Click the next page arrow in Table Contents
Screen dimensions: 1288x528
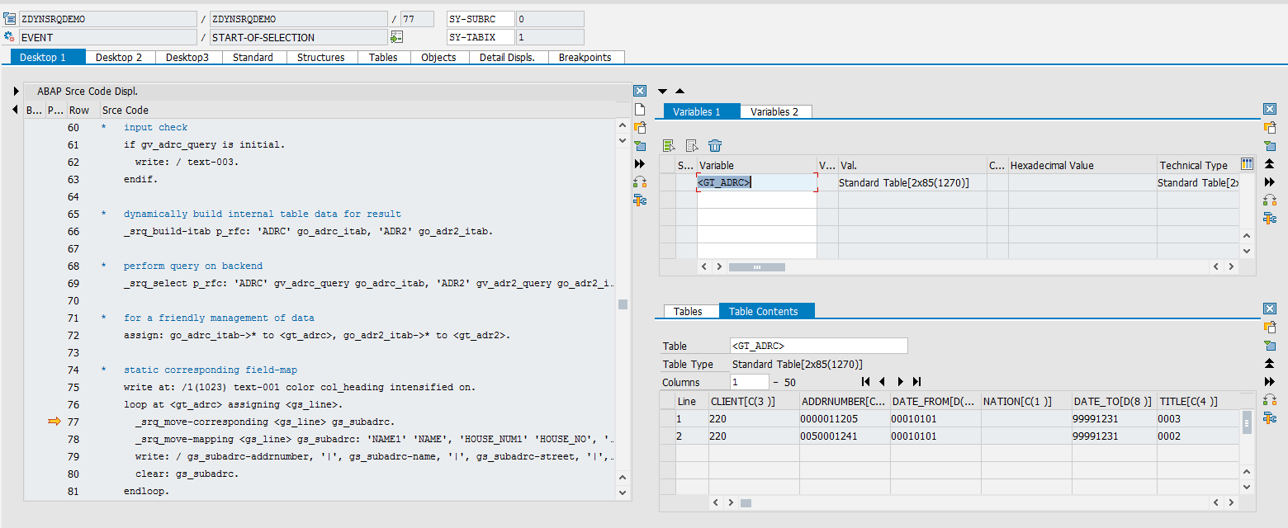tap(900, 382)
